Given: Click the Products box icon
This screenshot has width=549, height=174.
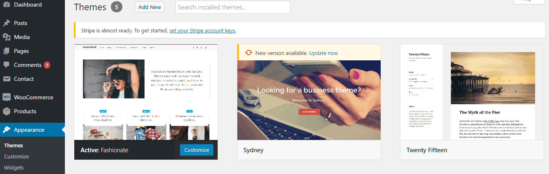Looking at the screenshot, I should click(7, 111).
